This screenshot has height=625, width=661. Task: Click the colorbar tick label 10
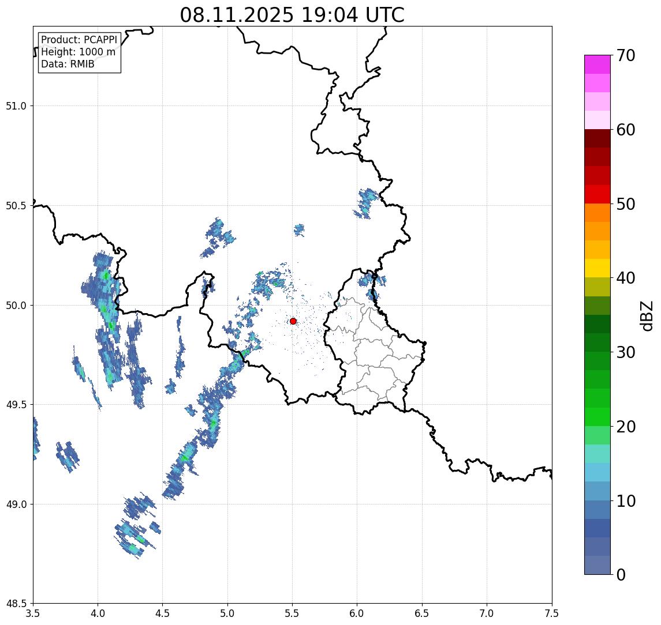[x=626, y=501]
